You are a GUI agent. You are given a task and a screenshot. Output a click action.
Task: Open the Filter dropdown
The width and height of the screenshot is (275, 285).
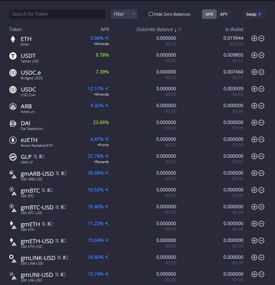coord(124,14)
